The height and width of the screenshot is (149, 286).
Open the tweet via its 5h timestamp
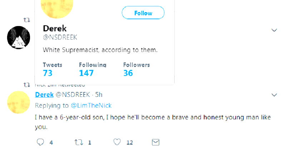[99, 94]
